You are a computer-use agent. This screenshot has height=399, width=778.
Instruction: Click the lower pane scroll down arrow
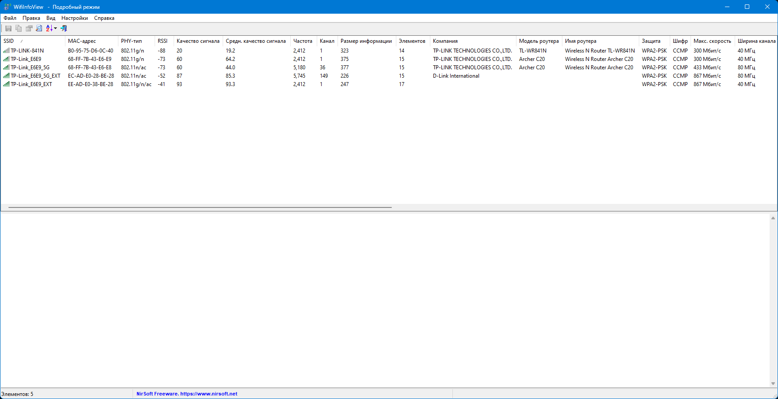click(x=773, y=384)
